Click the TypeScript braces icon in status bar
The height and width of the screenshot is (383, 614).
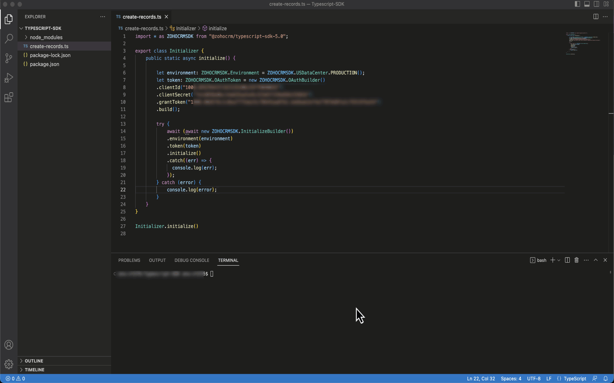click(x=559, y=379)
